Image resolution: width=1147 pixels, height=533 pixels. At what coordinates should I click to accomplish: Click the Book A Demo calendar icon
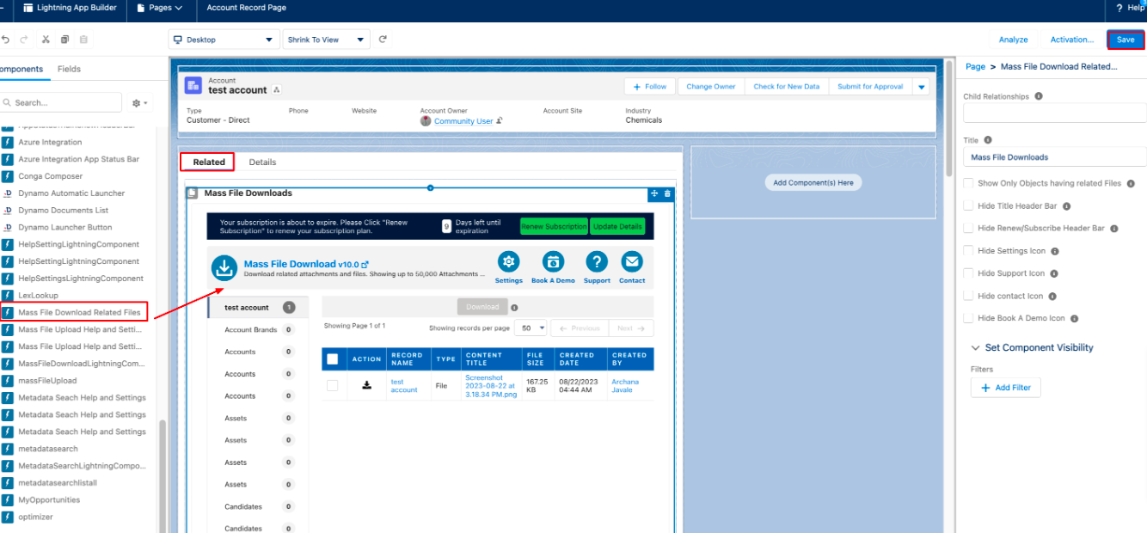coord(553,262)
